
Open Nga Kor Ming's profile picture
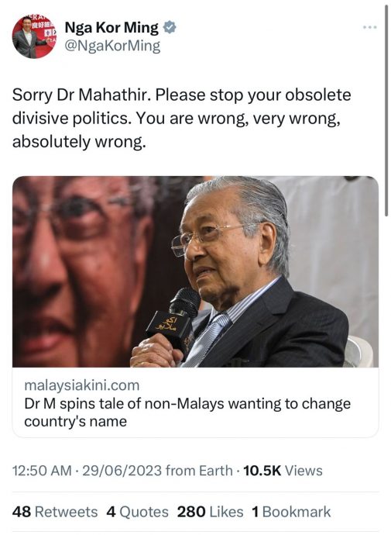point(34,36)
